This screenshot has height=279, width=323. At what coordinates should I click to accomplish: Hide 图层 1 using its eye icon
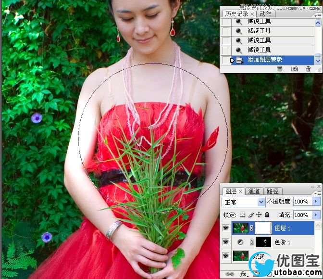tap(226, 228)
